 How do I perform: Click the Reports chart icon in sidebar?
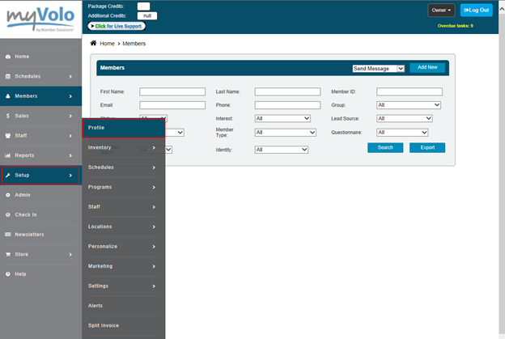click(8, 155)
